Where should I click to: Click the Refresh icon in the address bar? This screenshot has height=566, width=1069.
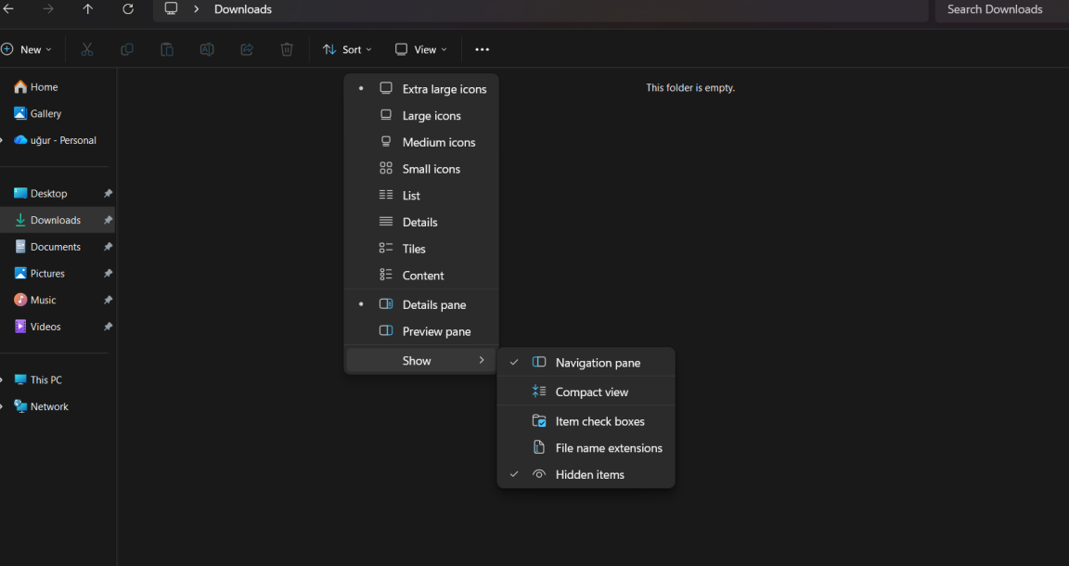128,9
